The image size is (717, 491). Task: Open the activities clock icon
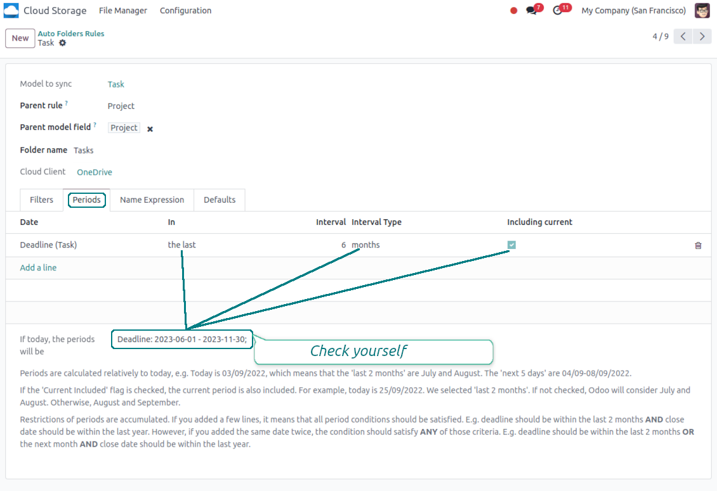point(558,11)
